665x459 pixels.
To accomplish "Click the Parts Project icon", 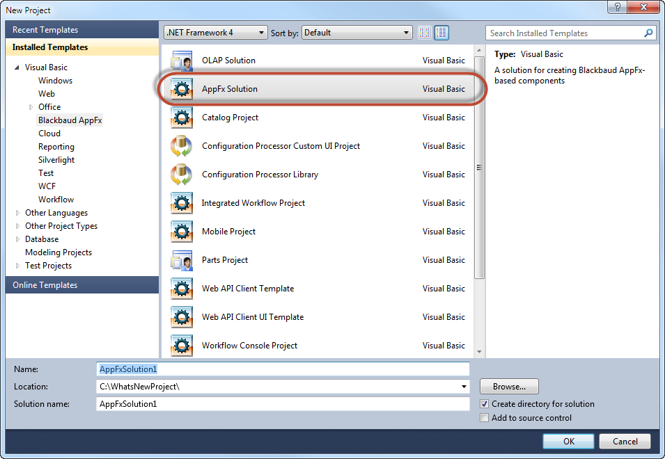I will (182, 260).
